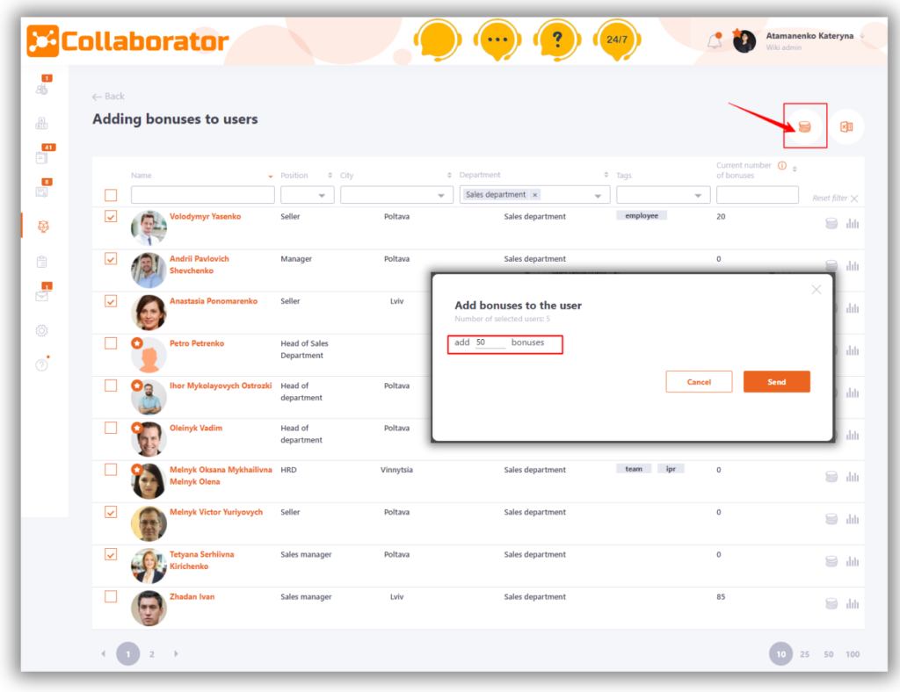Screen dimensions: 900x692
Task: Expand the Department filter dropdown arrow
Action: point(598,196)
